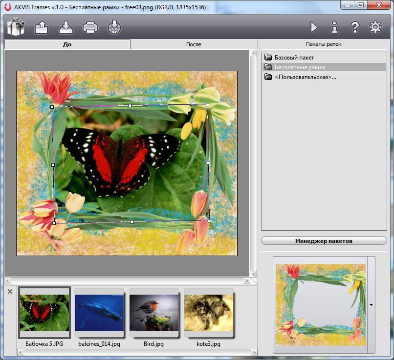Click the bottom-middle frame edge handle
394x360 pixels.
(131, 221)
